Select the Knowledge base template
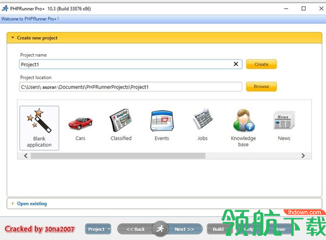The height and width of the screenshot is (240, 326). tap(243, 120)
